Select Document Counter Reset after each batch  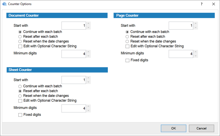(20, 37)
